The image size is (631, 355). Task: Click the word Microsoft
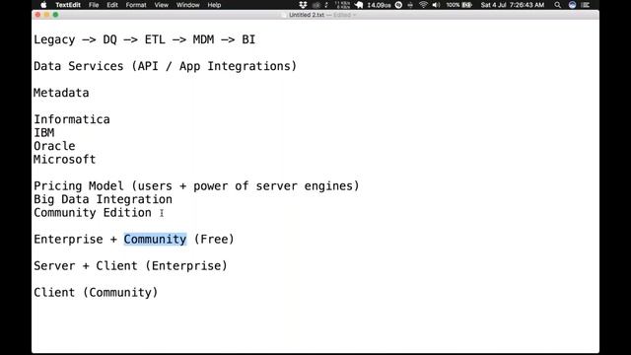(x=64, y=159)
